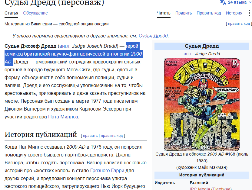Open the Править код tab
The width and height of the screenshot is (252, 190).
[209, 13]
